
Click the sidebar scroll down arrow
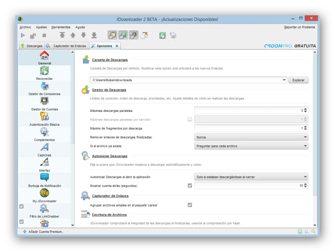[x=73, y=225]
